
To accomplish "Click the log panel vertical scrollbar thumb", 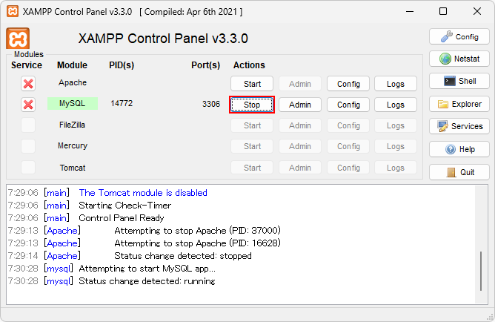I will (x=481, y=271).
